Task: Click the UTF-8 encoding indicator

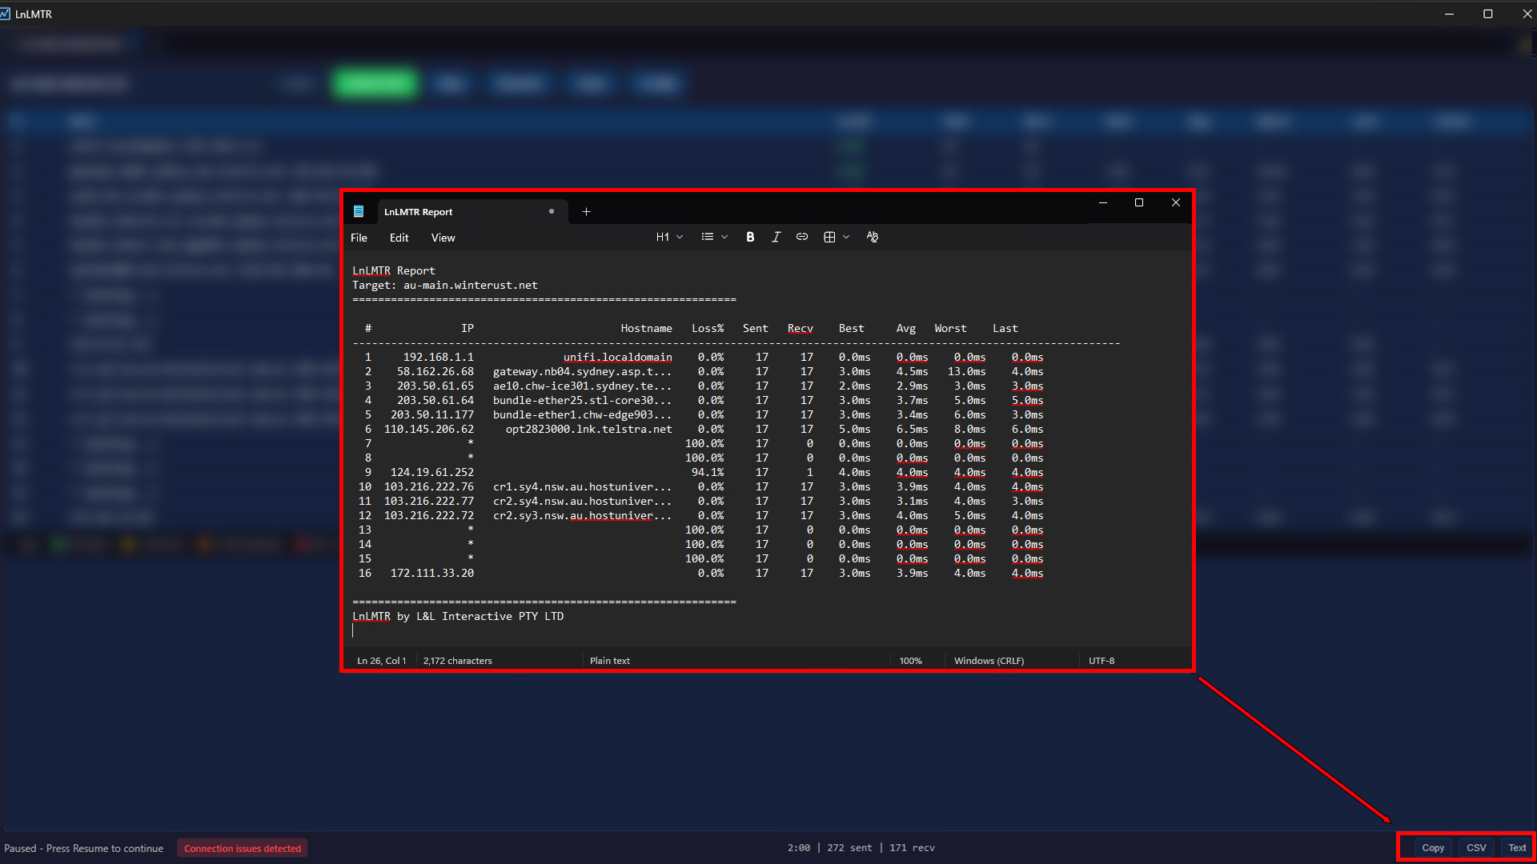Action: (x=1101, y=661)
